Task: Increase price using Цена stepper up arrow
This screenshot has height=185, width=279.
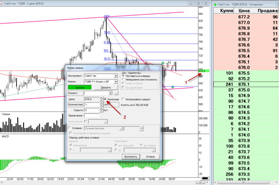Action: click(x=101, y=97)
